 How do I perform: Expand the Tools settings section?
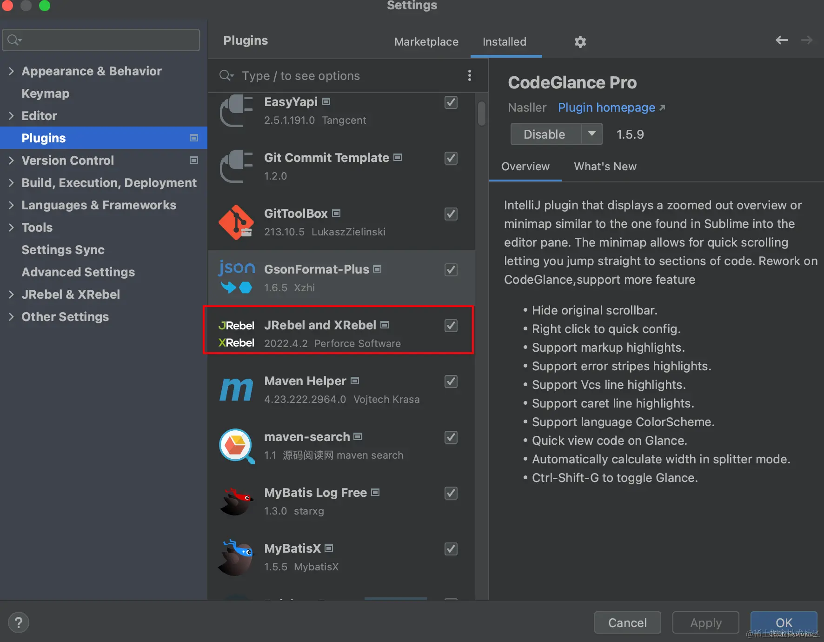11,227
